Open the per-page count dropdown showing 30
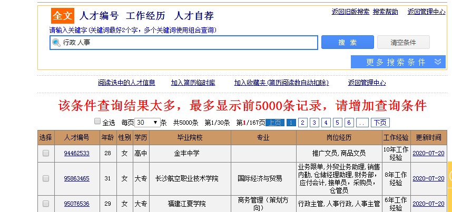The image size is (452, 212). [x=148, y=123]
